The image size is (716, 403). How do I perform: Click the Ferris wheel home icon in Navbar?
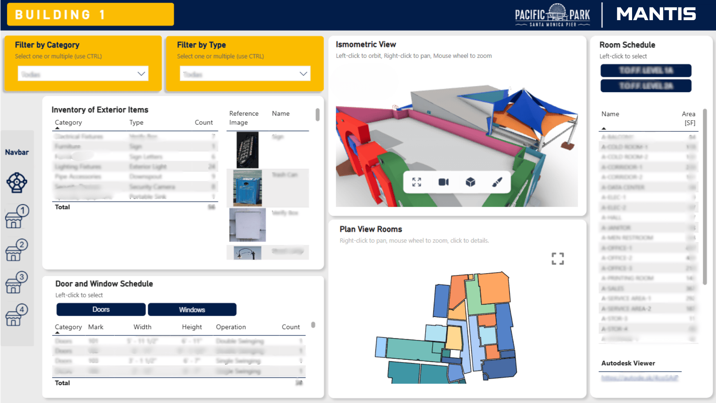click(x=17, y=182)
